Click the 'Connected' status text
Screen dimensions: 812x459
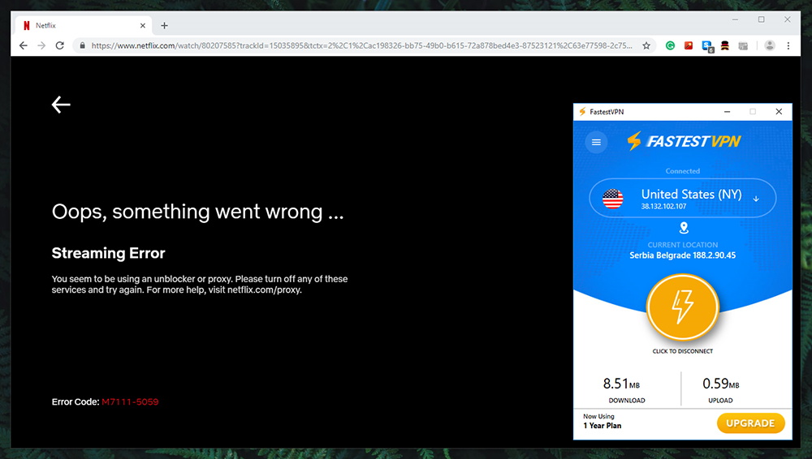(683, 171)
